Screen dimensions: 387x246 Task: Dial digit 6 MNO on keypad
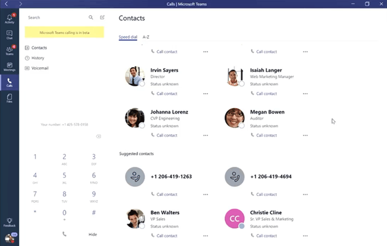click(94, 178)
